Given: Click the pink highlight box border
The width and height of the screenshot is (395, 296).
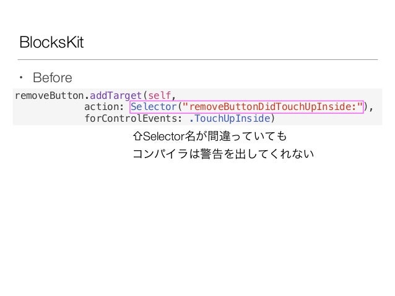Looking at the screenshot, I should (246, 101).
